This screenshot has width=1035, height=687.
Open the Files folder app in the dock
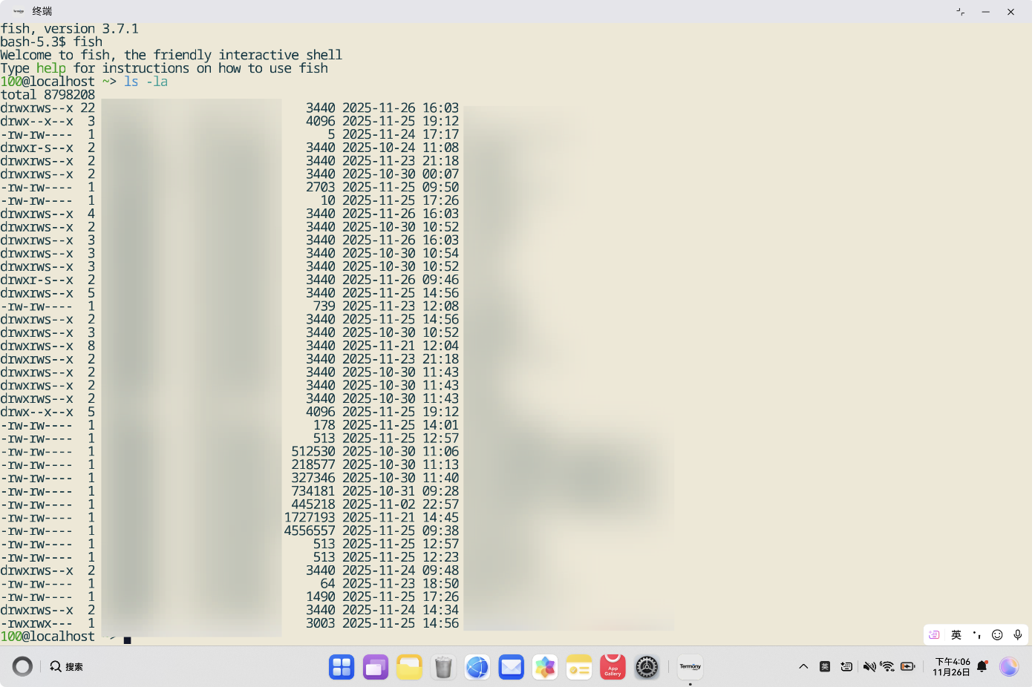[409, 666]
